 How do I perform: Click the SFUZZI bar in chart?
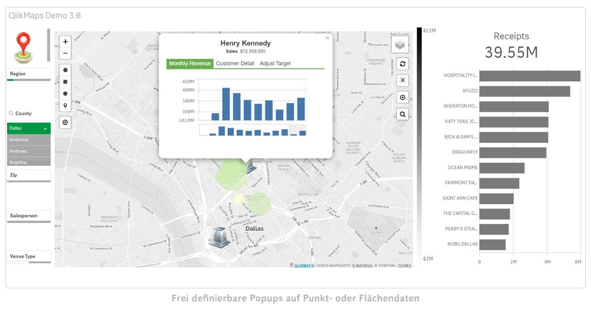tap(525, 91)
